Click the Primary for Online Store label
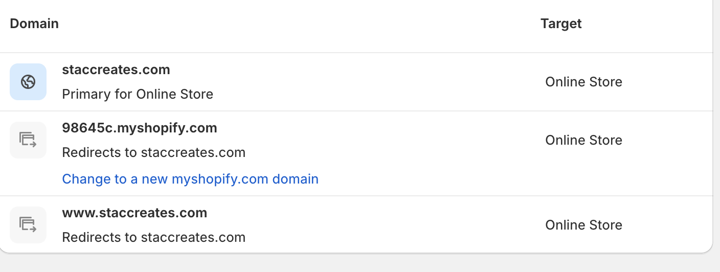The image size is (720, 272). click(138, 94)
